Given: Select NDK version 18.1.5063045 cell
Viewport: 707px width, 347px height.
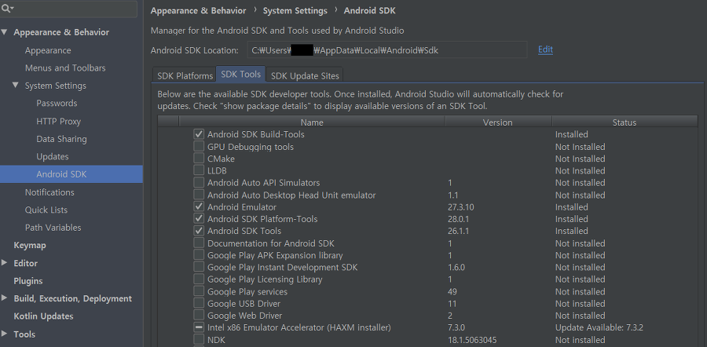Looking at the screenshot, I should click(472, 340).
